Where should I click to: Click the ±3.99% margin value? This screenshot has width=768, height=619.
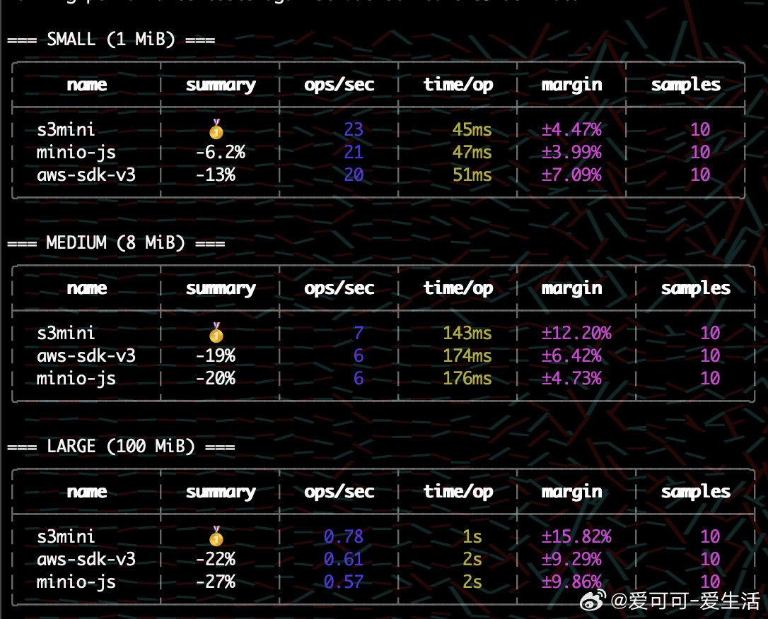pos(571,152)
